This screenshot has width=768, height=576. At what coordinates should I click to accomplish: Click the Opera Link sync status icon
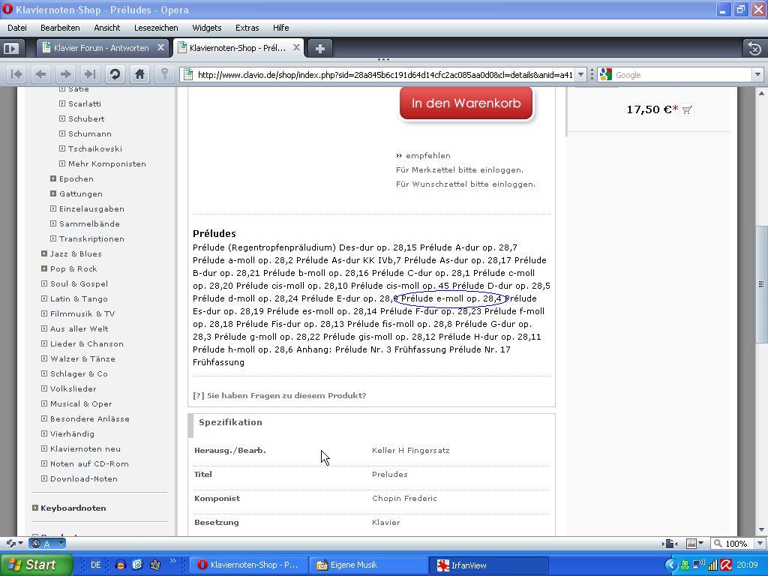pyautogui.click(x=10, y=543)
